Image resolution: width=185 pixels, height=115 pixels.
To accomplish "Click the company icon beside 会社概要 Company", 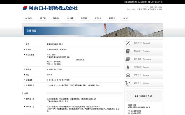I will click(128, 59).
